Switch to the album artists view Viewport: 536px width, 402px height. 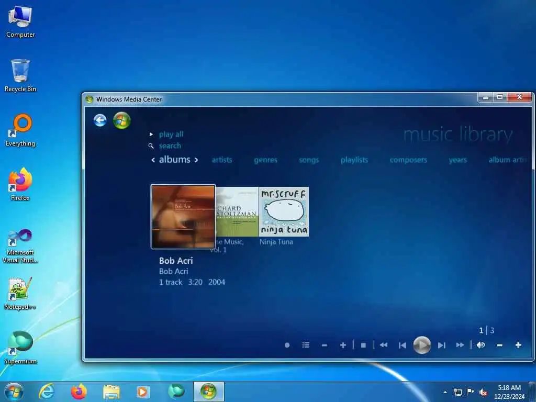(x=509, y=160)
